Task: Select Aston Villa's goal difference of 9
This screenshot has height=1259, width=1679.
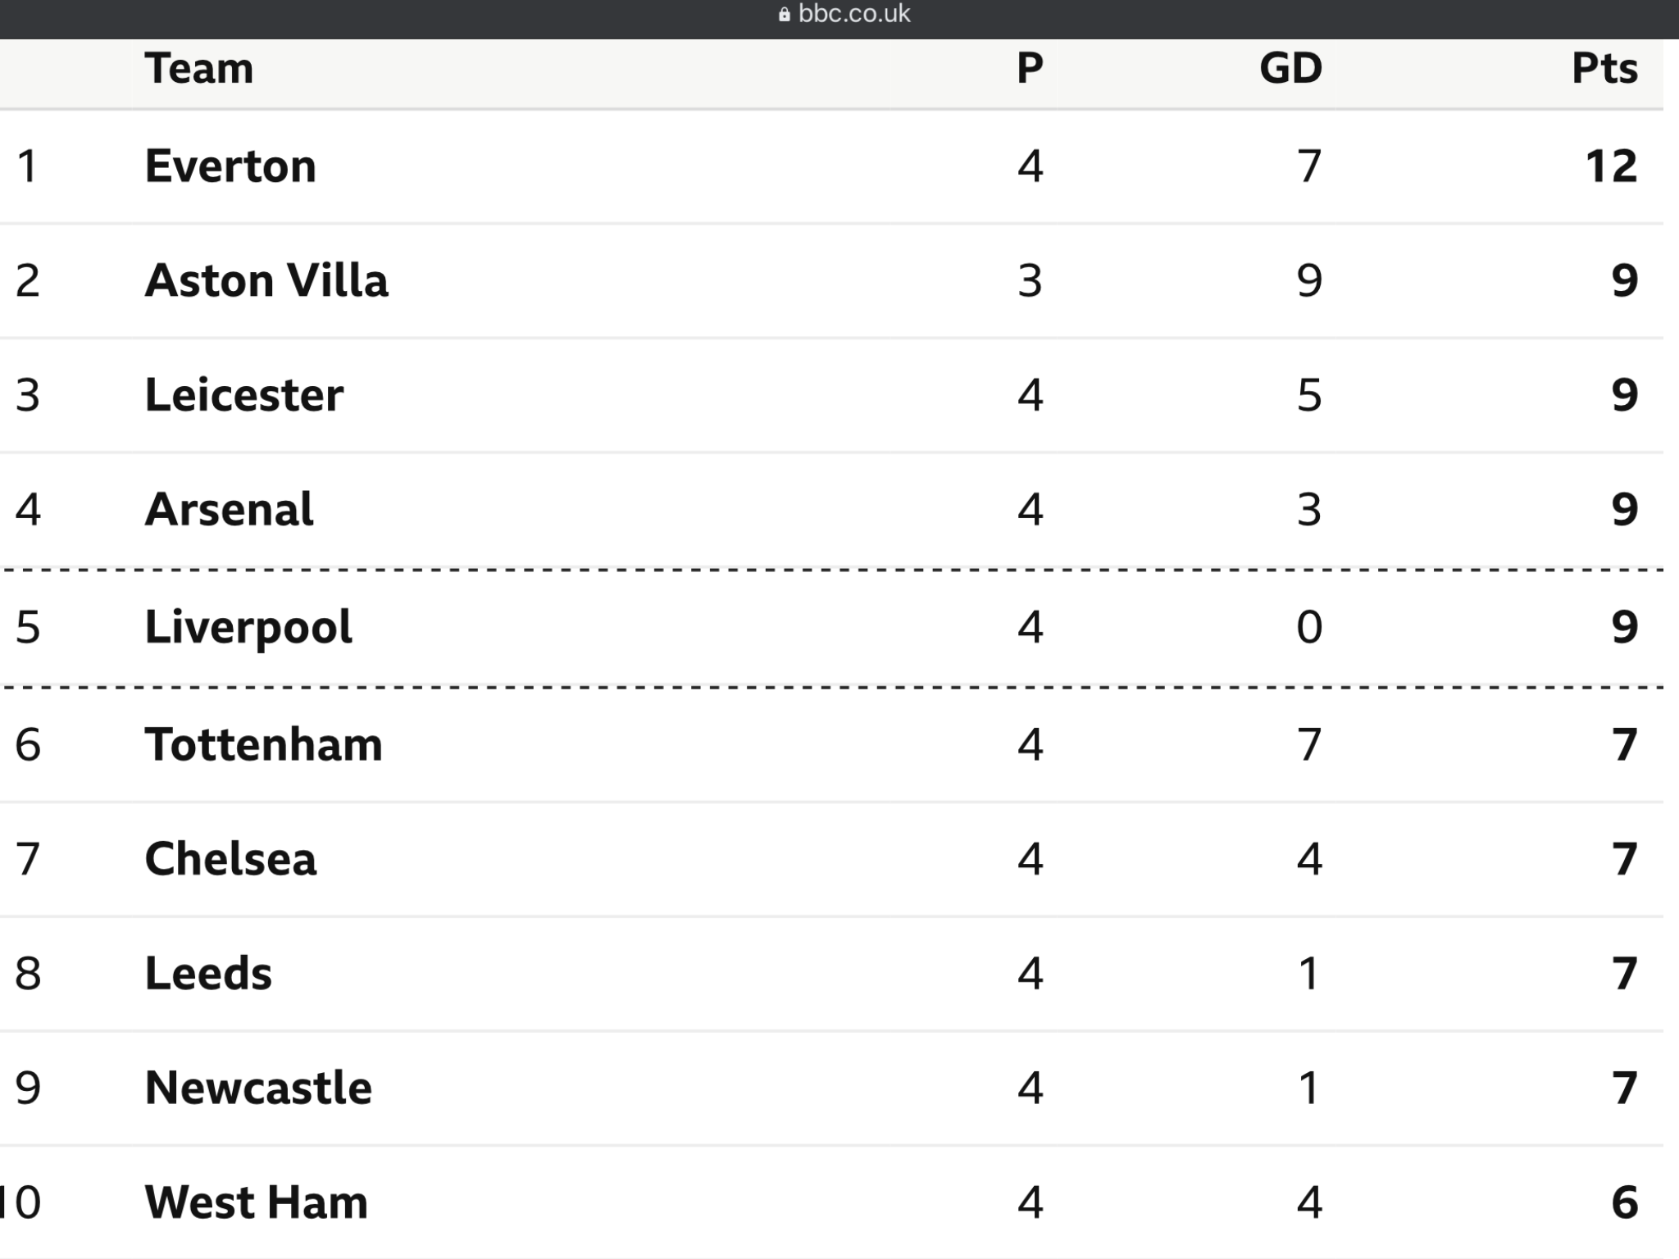Action: click(x=1309, y=280)
